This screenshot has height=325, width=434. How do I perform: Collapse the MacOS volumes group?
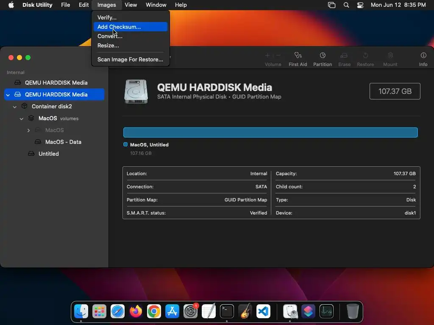click(x=21, y=118)
